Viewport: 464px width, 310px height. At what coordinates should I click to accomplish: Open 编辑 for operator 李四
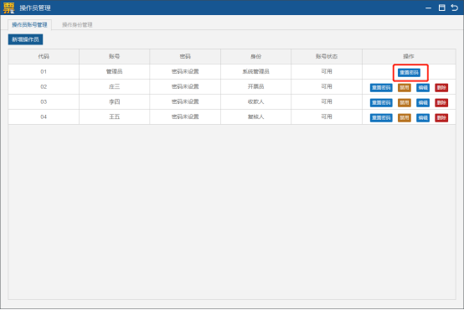click(x=423, y=103)
